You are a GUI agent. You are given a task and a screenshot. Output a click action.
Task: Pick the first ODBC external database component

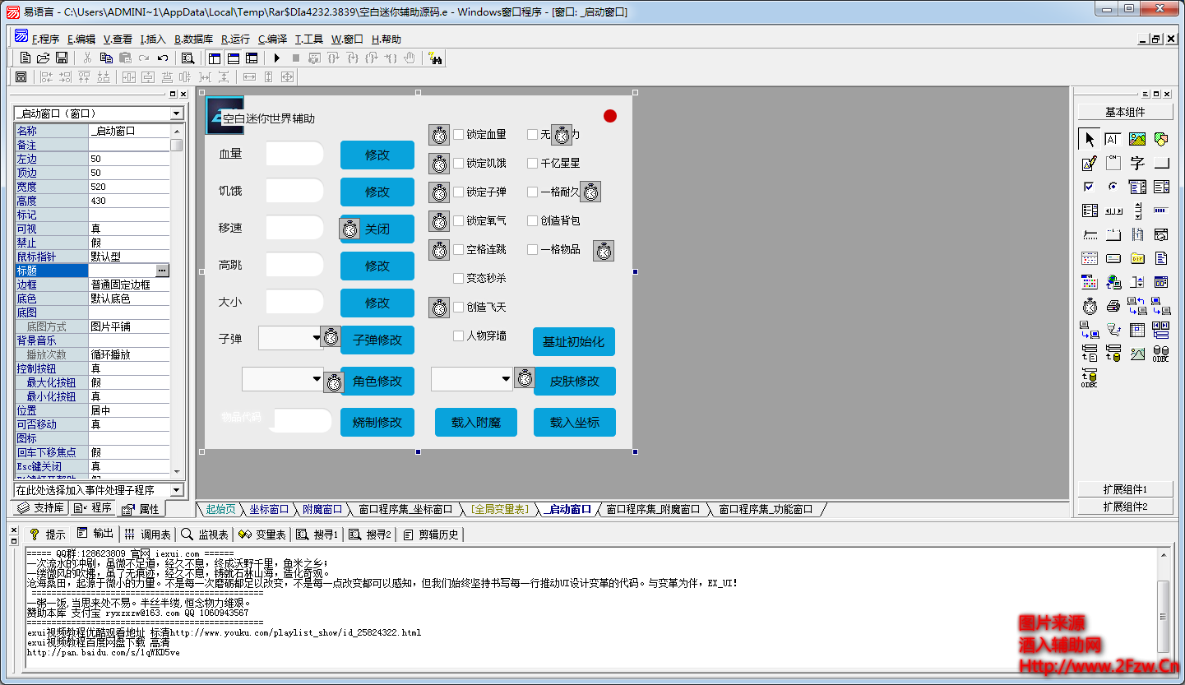coord(1161,354)
